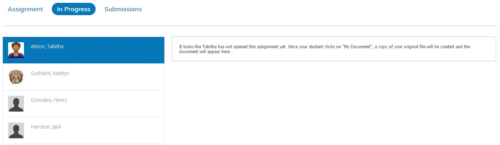Screen dimensions: 500x145
Task: Click the empty area below the message box
Action: click(334, 106)
